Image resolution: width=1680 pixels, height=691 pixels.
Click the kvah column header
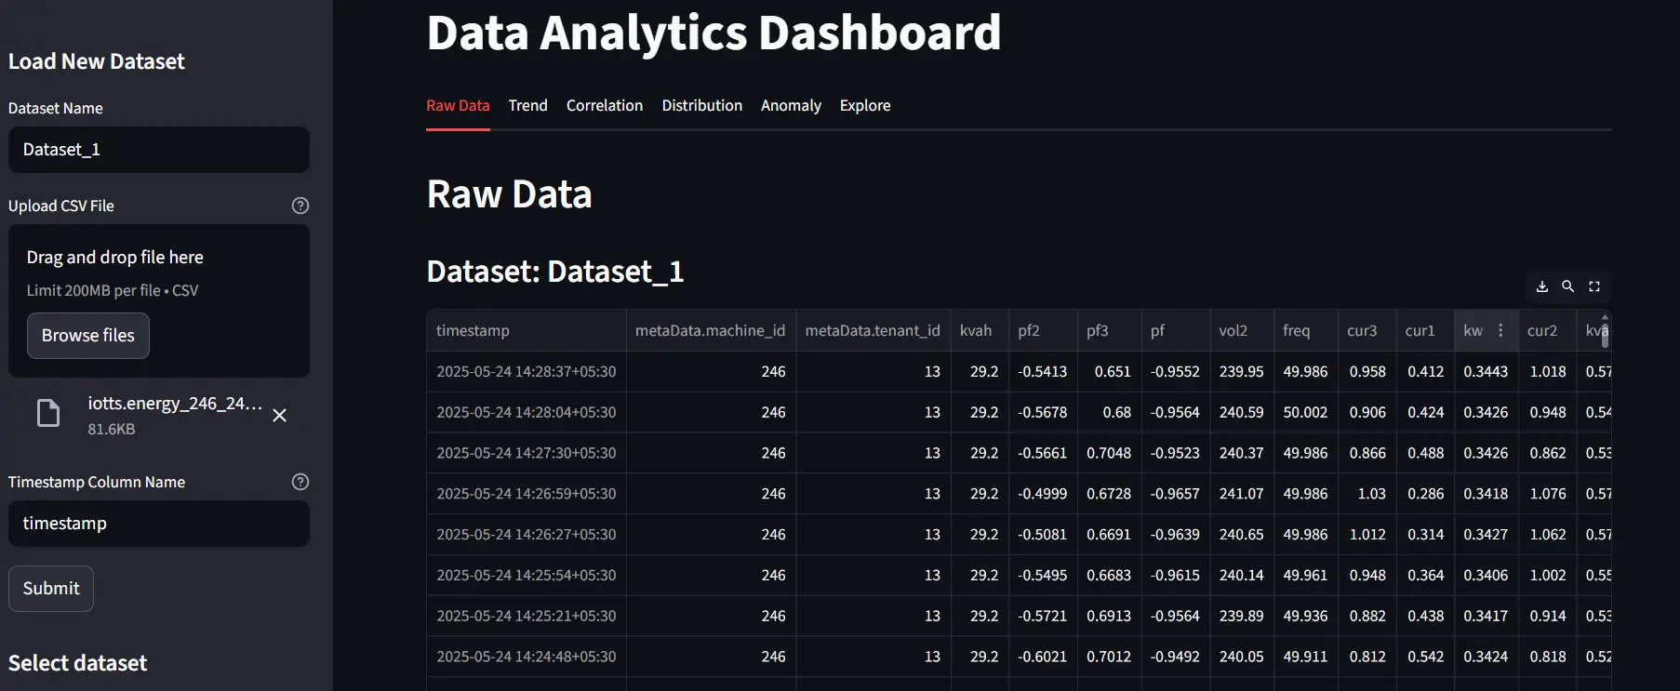pos(979,330)
